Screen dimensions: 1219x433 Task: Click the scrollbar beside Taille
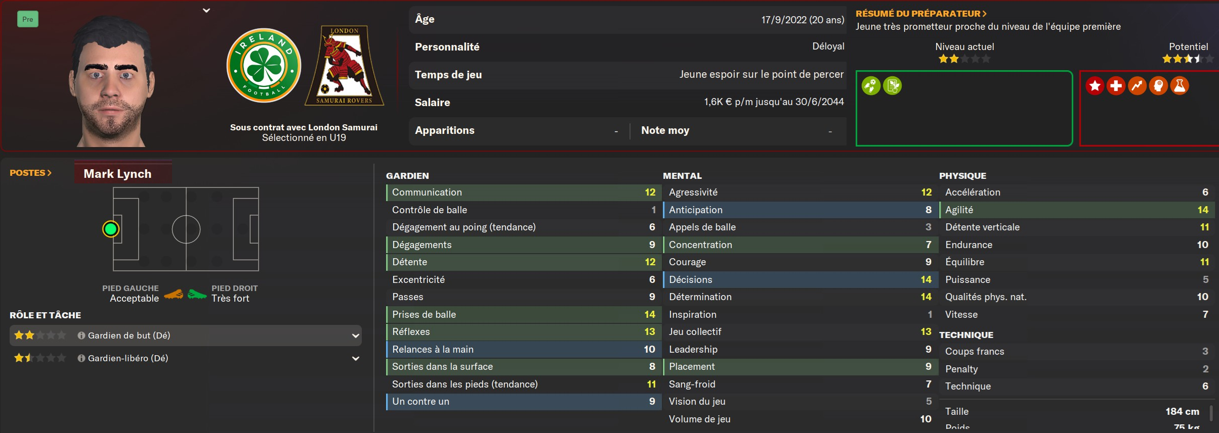1211,413
